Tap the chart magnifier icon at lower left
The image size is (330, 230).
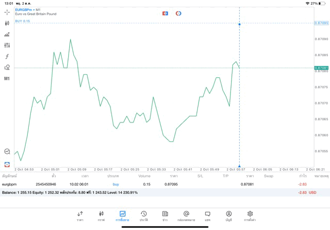pyautogui.click(x=7, y=152)
